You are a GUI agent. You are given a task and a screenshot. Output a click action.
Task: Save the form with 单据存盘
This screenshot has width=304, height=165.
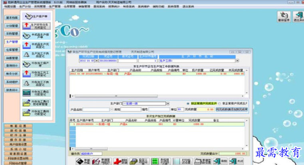click(x=83, y=161)
